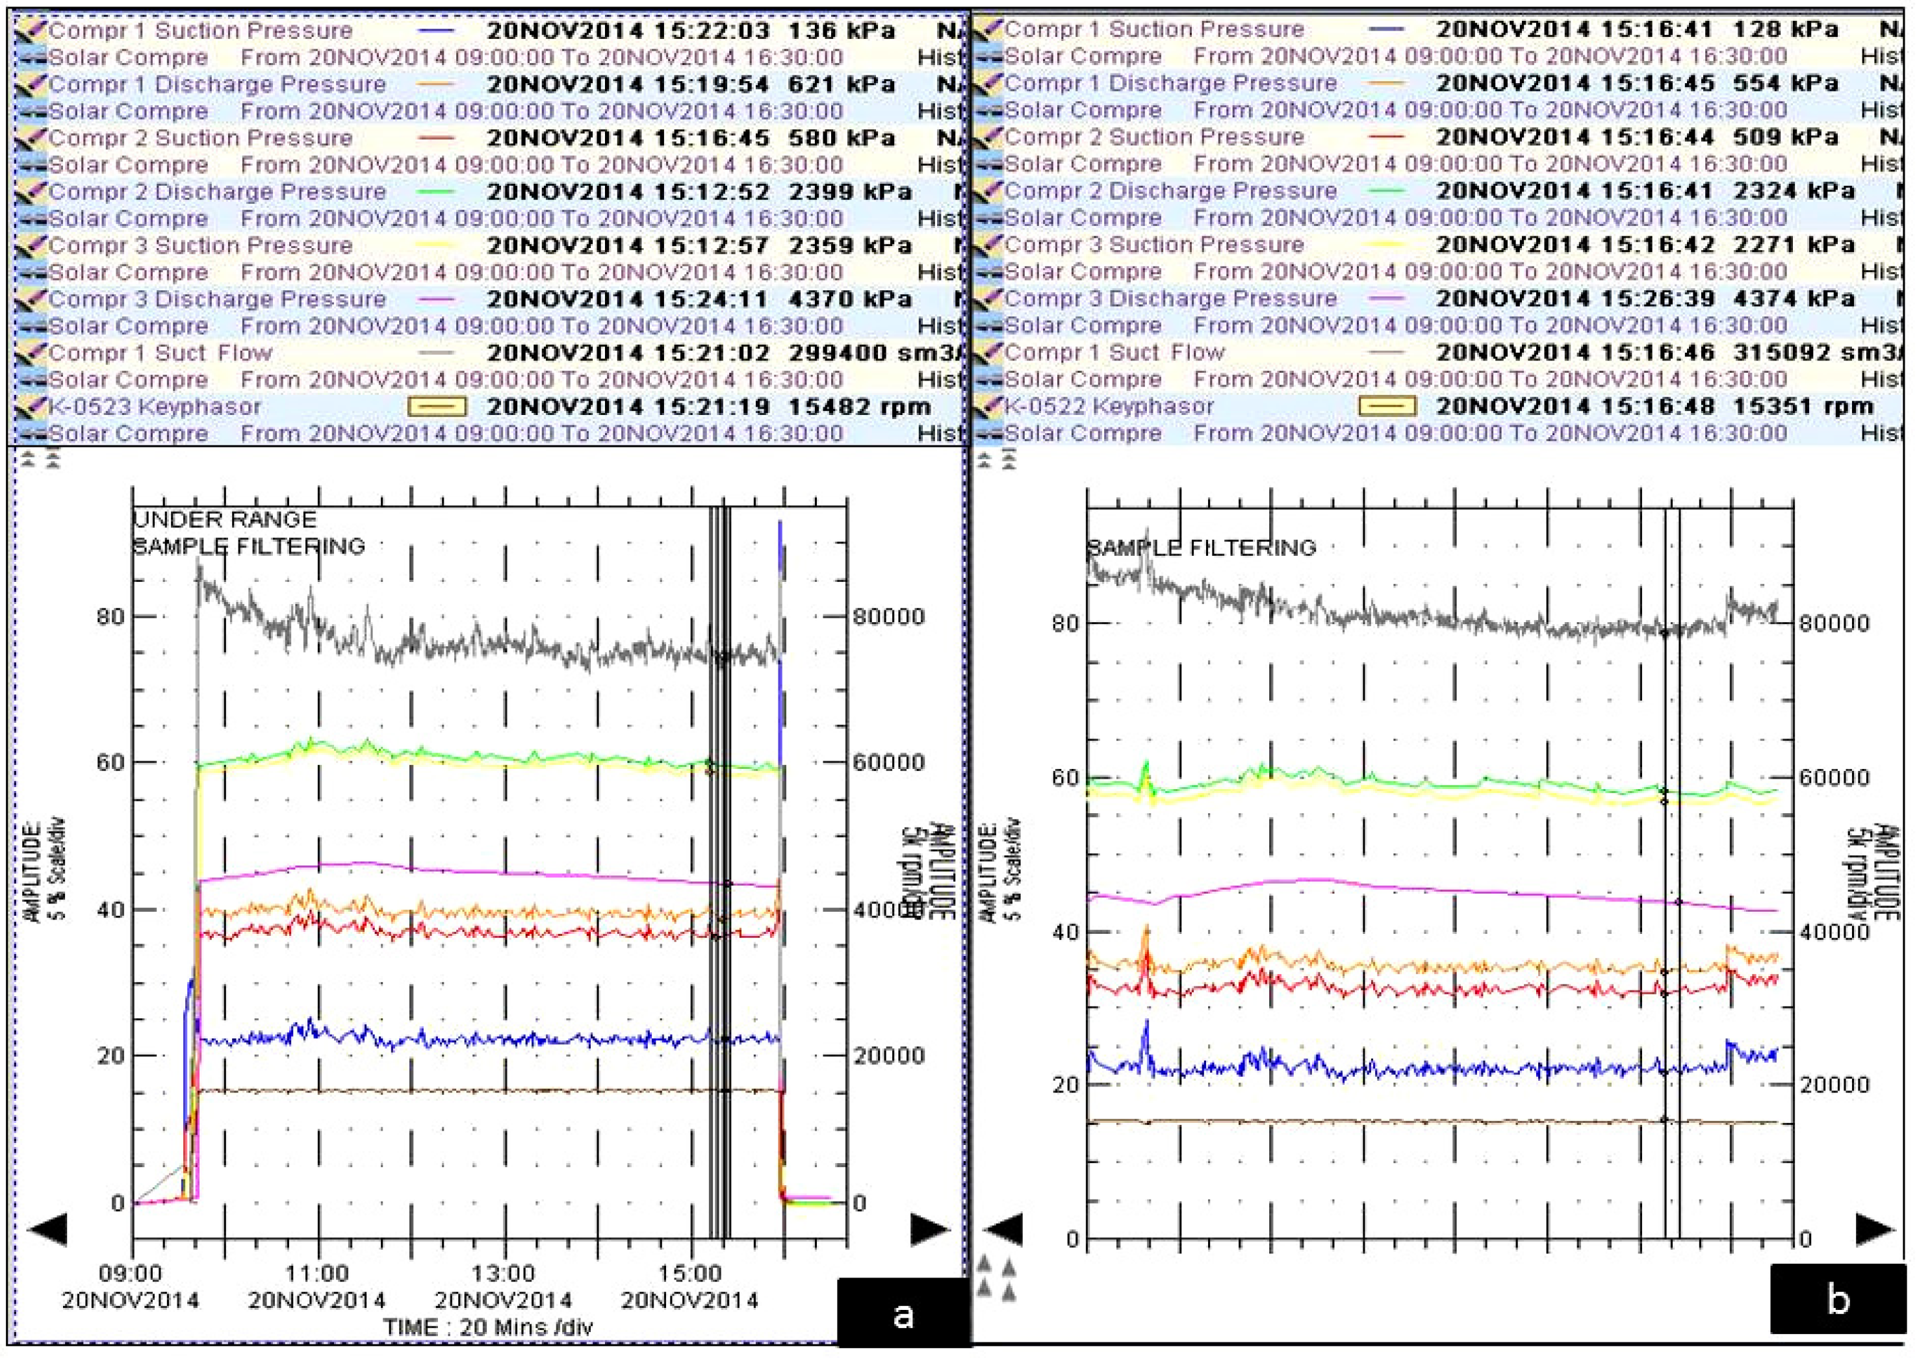Click yellow box swatch for K-0522 Keyphasor
This screenshot has height=1358, width=1917.
[x=1387, y=407]
